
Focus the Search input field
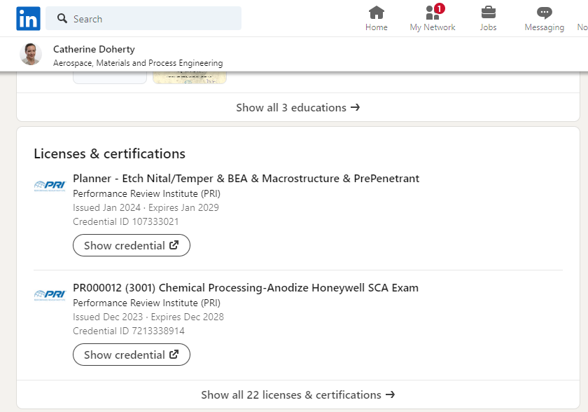[x=143, y=18]
